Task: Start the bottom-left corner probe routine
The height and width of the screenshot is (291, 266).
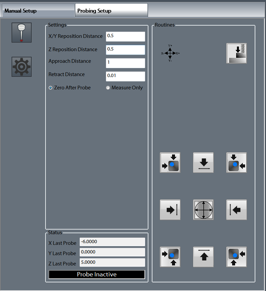Action: pyautogui.click(x=170, y=257)
